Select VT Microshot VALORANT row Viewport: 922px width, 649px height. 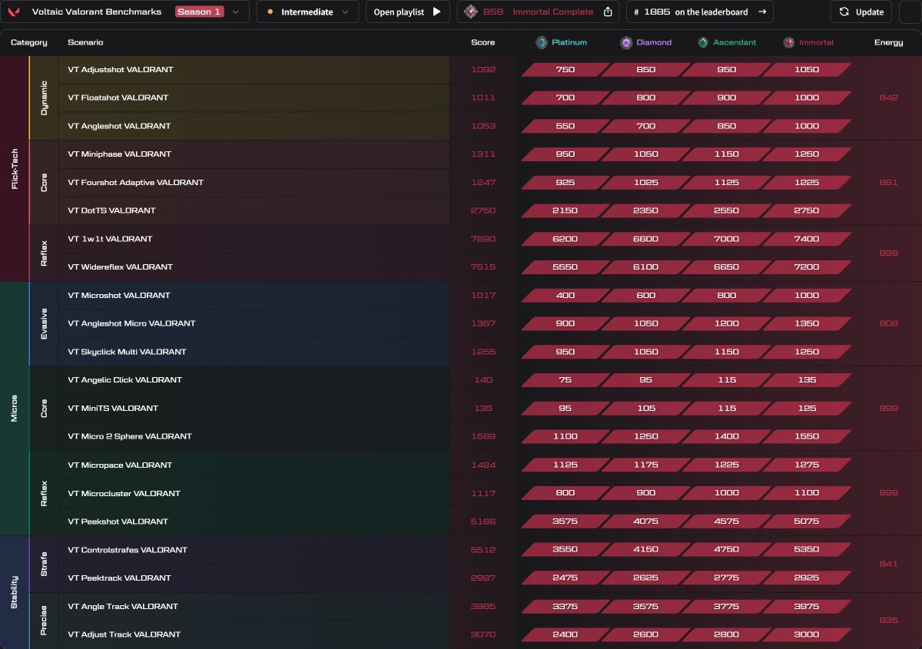click(x=254, y=295)
